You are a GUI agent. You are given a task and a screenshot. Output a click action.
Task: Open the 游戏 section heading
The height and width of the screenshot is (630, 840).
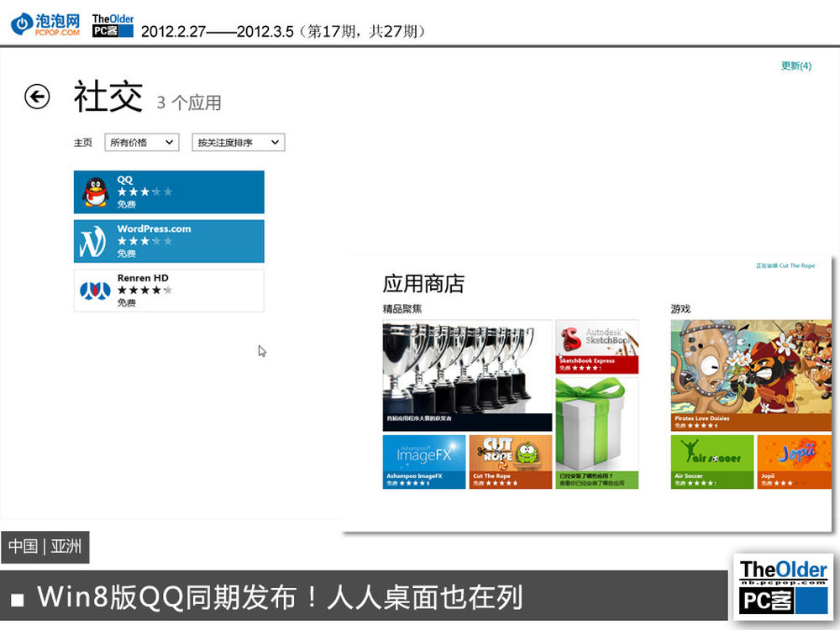pyautogui.click(x=680, y=309)
